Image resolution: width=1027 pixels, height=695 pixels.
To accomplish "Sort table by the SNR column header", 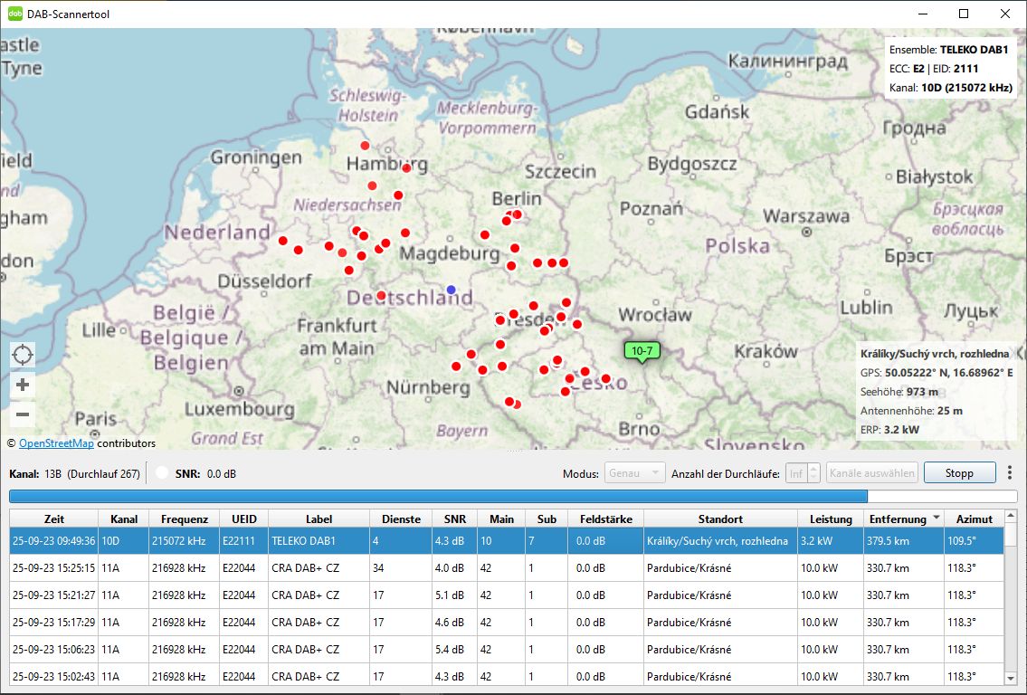I will click(454, 519).
